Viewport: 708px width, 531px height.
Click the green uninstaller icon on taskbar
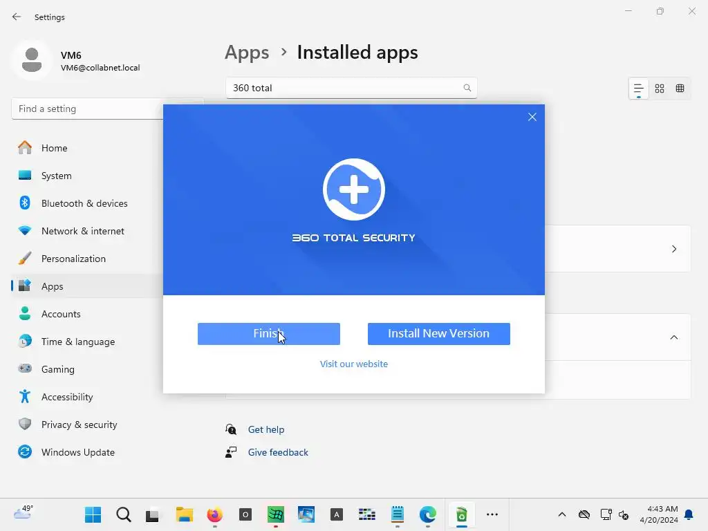[x=461, y=514]
